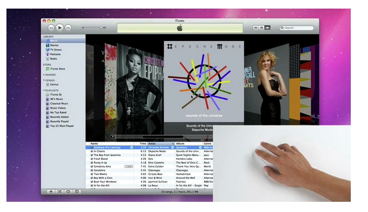Skip to the next track
The height and width of the screenshot is (212, 368).
tap(68, 28)
